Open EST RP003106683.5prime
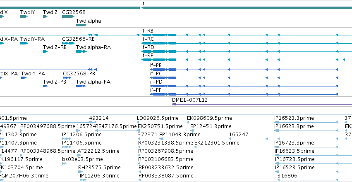 [x=165, y=160]
